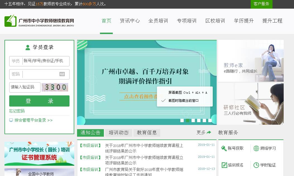Screen dimensions: 294x176
Task: Click the monitor icon beside 综合管理平台登录
Action: 11,120
